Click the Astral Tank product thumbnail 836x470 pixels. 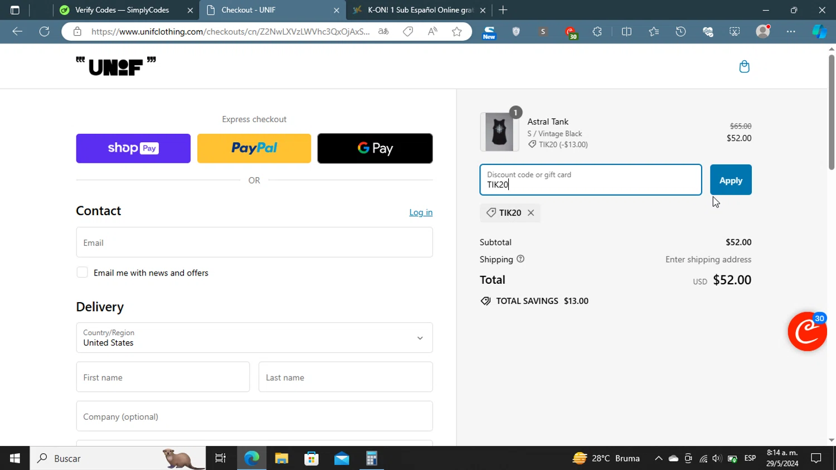tap(499, 132)
